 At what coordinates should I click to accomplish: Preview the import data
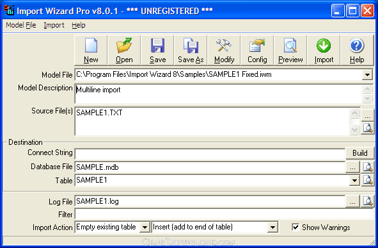pyautogui.click(x=290, y=50)
